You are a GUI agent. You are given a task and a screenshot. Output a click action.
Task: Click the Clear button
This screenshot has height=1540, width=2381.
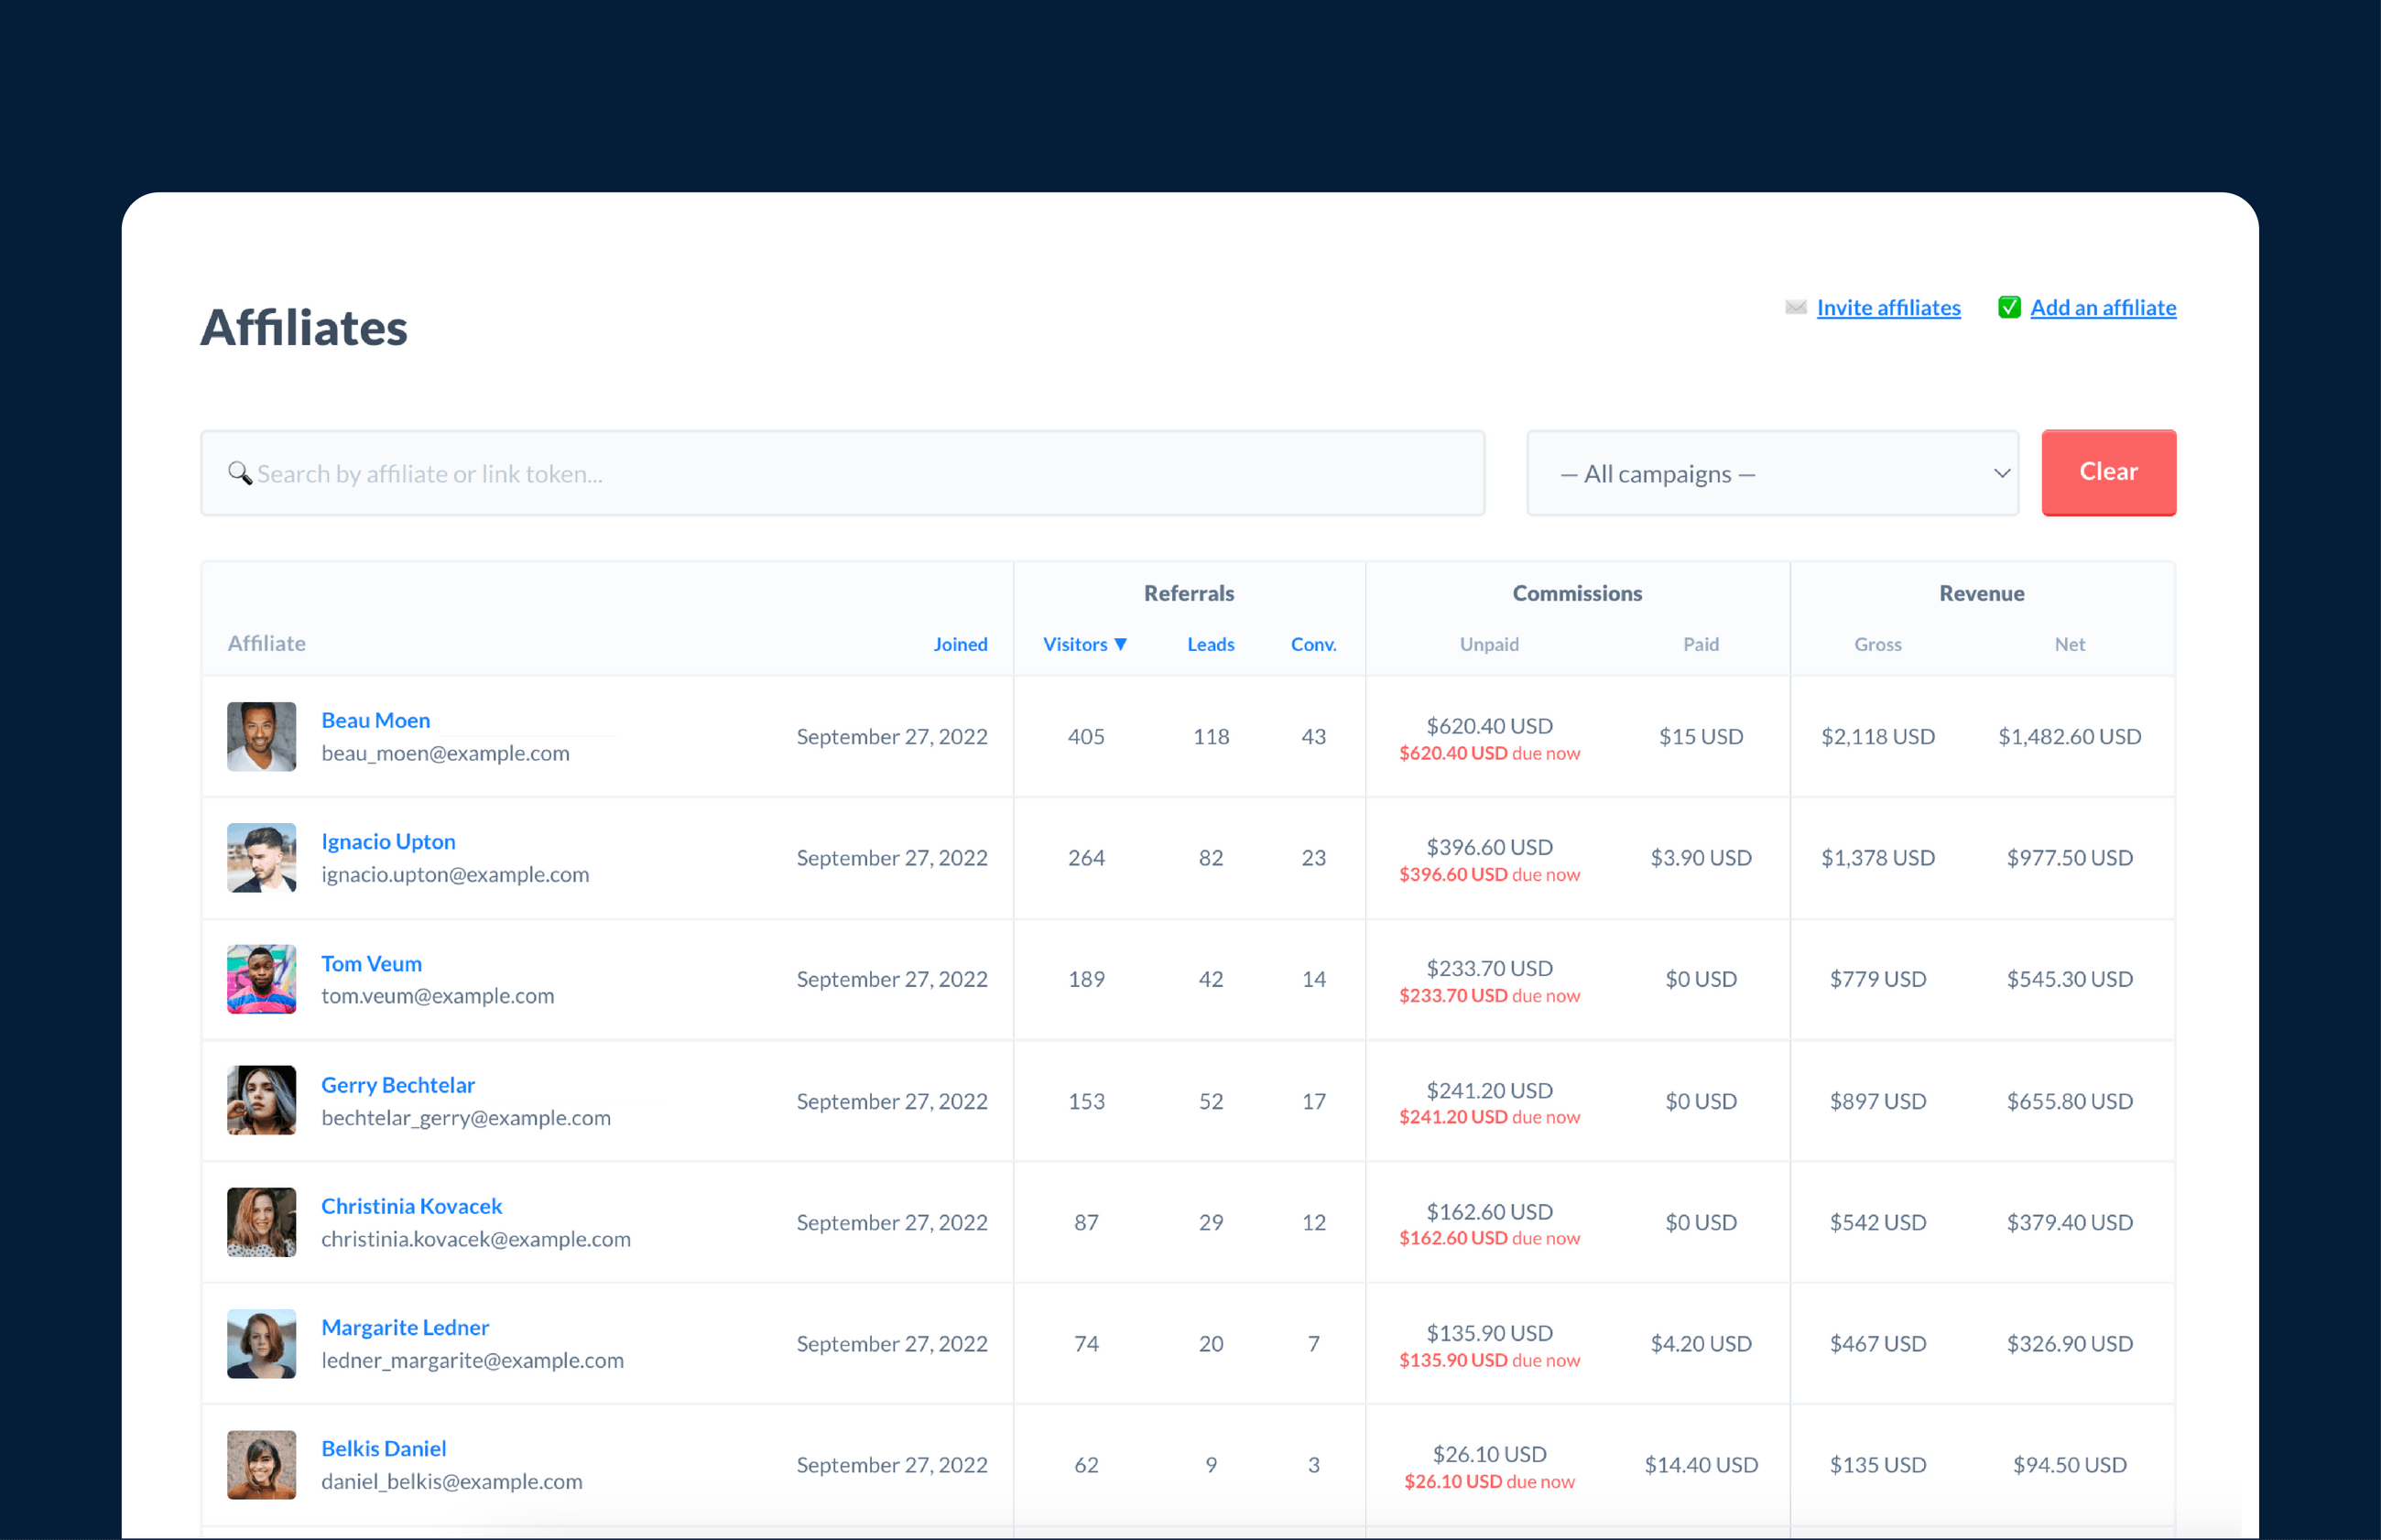[2108, 472]
